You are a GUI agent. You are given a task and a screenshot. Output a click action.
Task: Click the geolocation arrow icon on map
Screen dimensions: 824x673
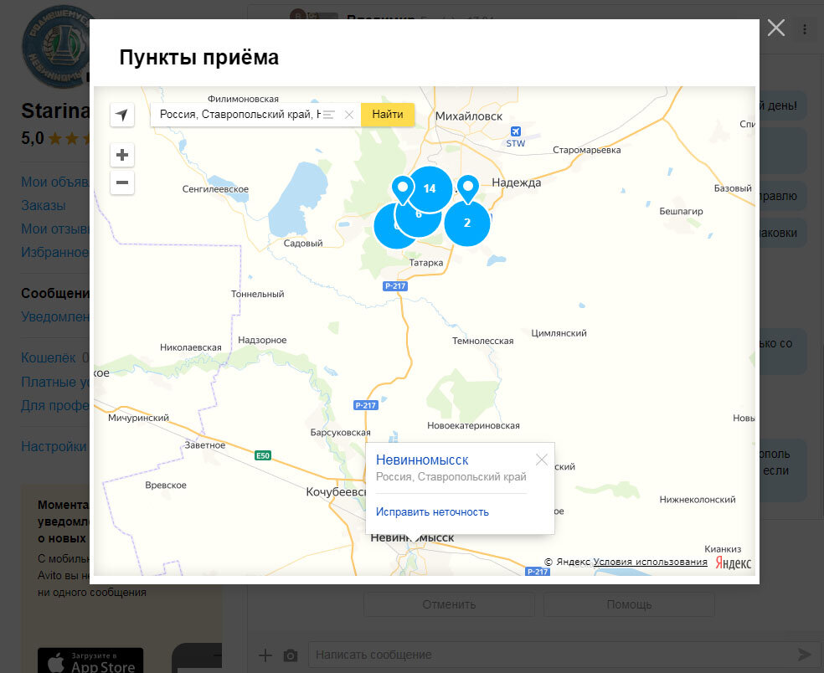pos(122,115)
